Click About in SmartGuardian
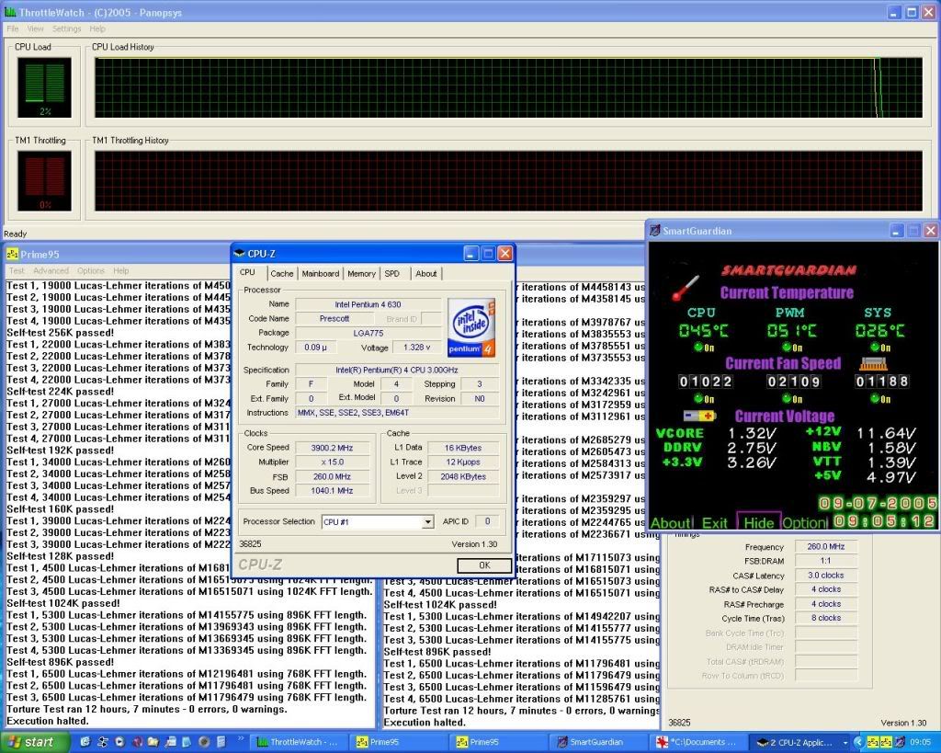This screenshot has width=941, height=753. tap(670, 523)
